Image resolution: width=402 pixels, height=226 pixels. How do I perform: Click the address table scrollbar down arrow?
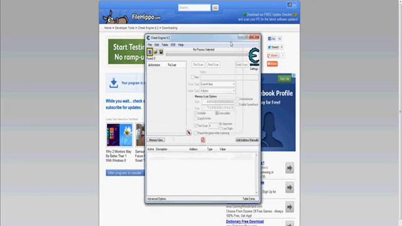pos(257,193)
